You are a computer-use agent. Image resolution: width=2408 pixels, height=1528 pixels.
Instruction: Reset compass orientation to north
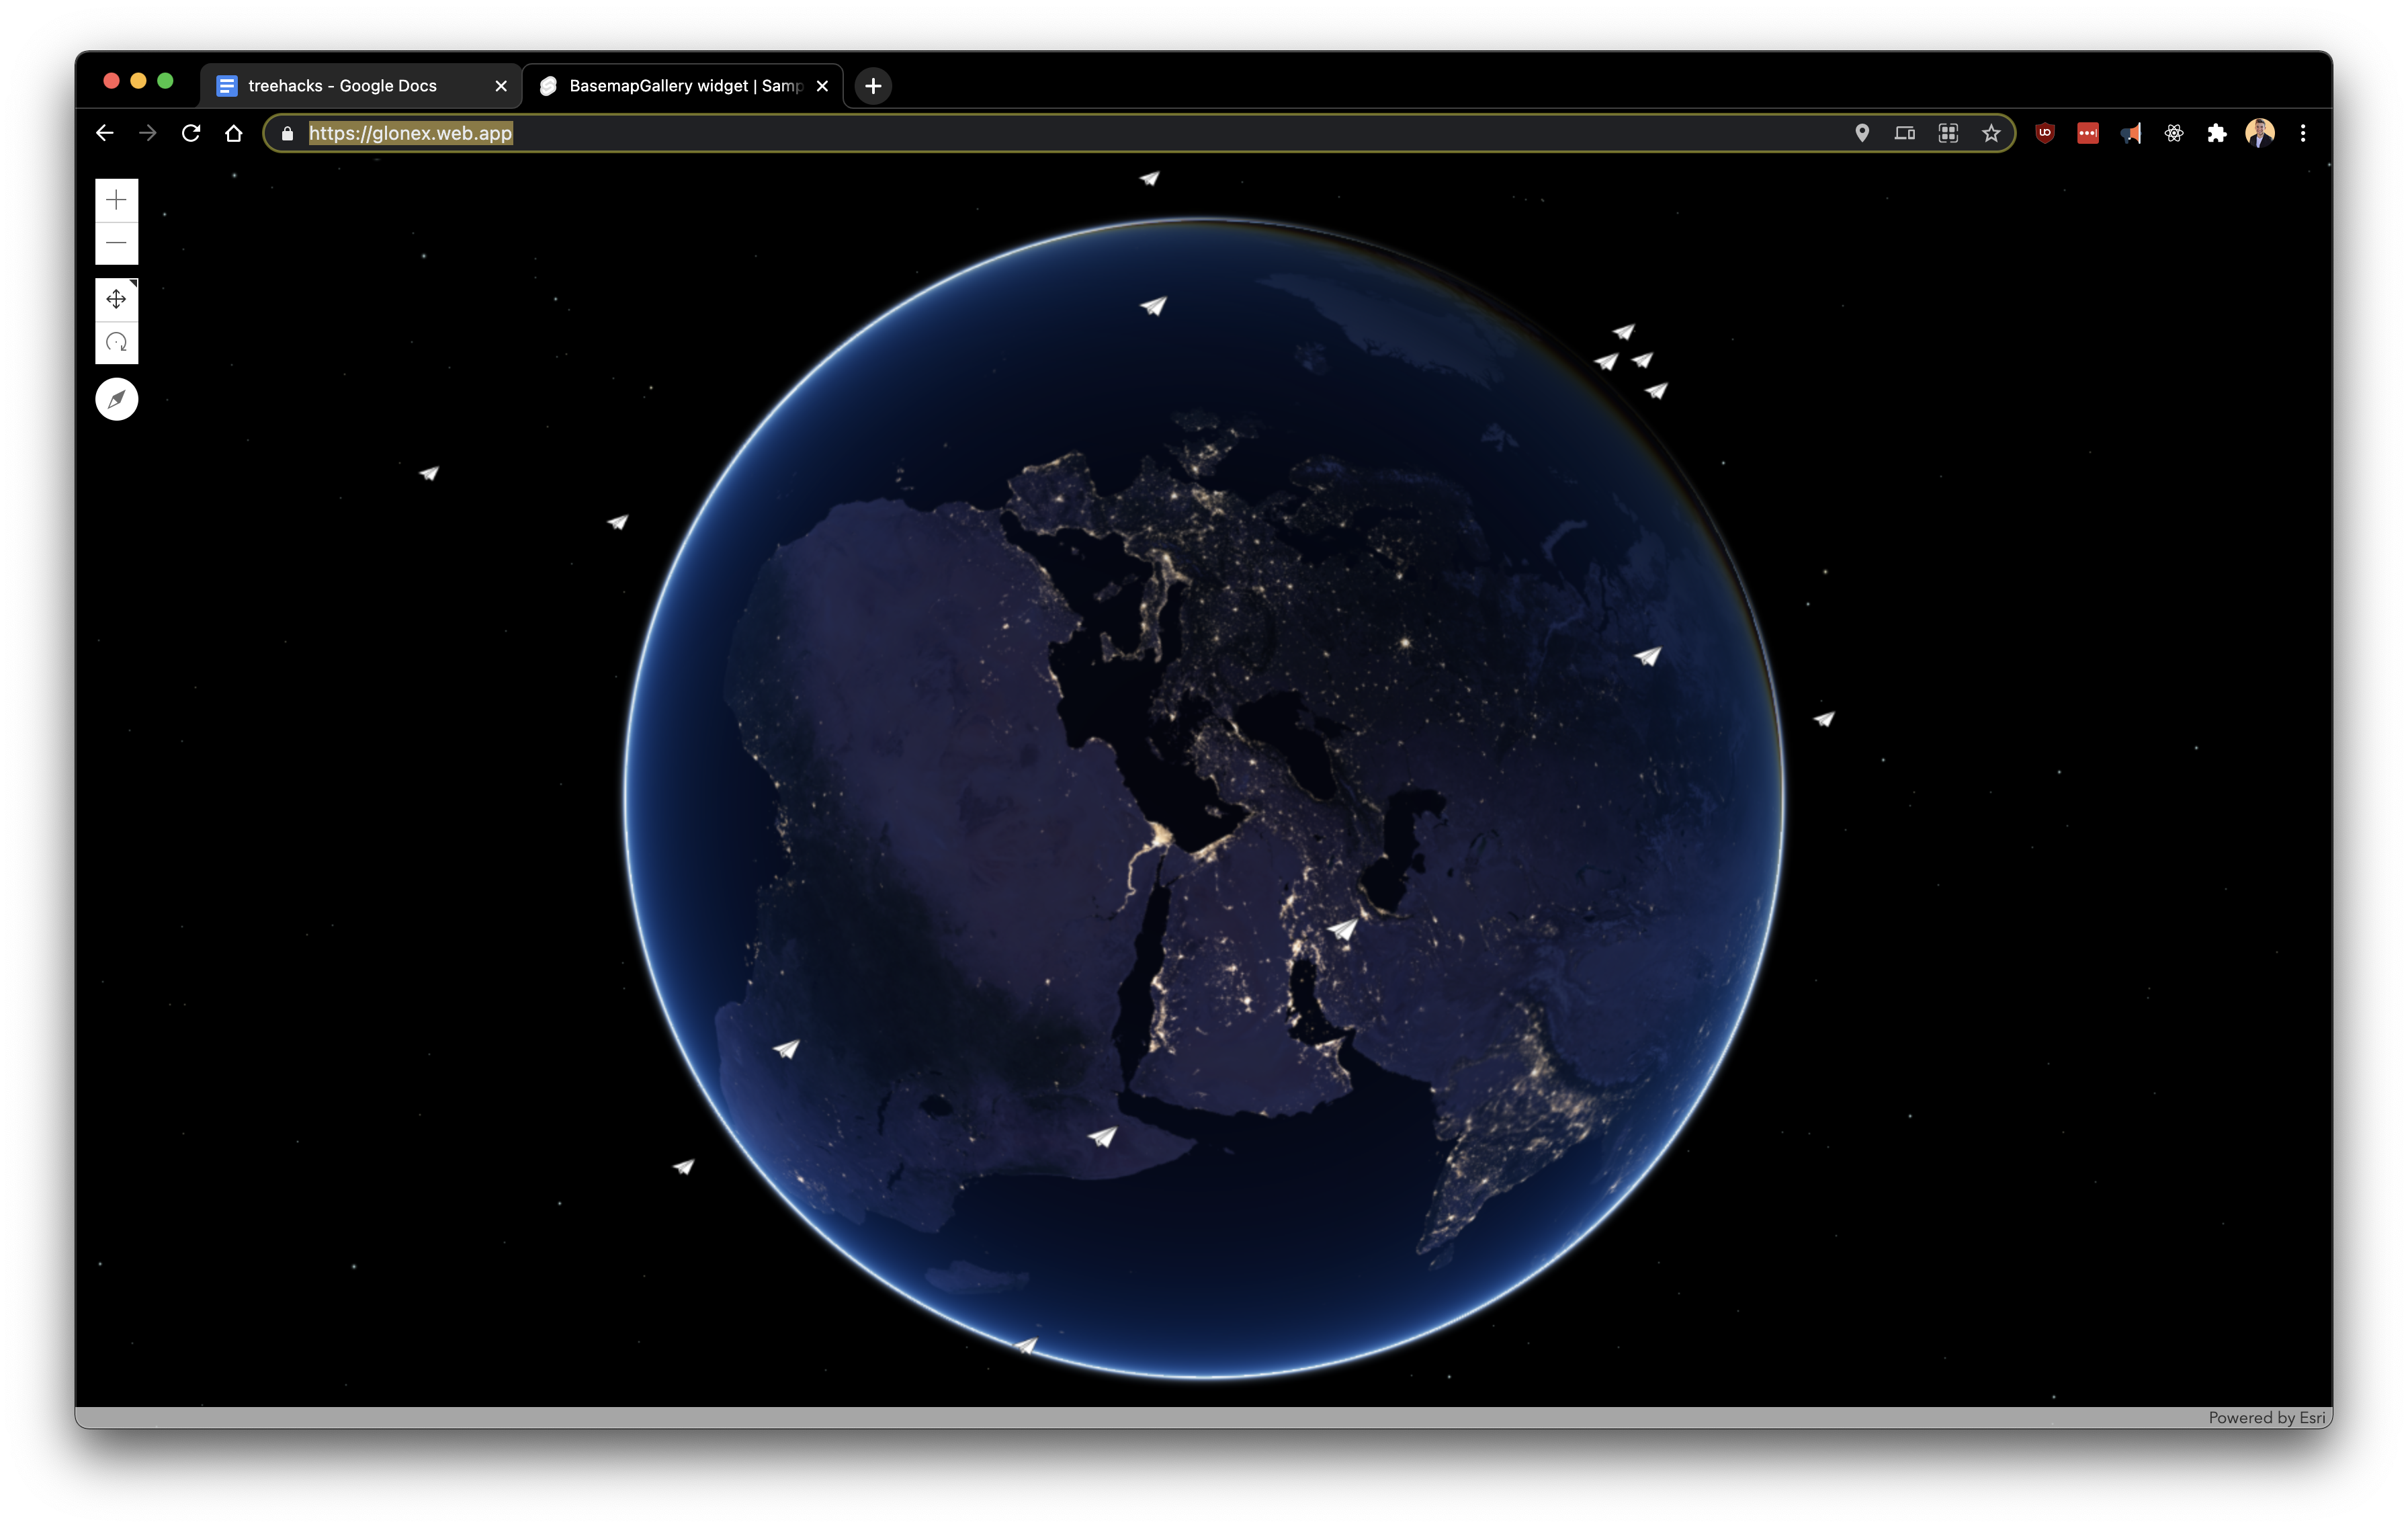[116, 399]
